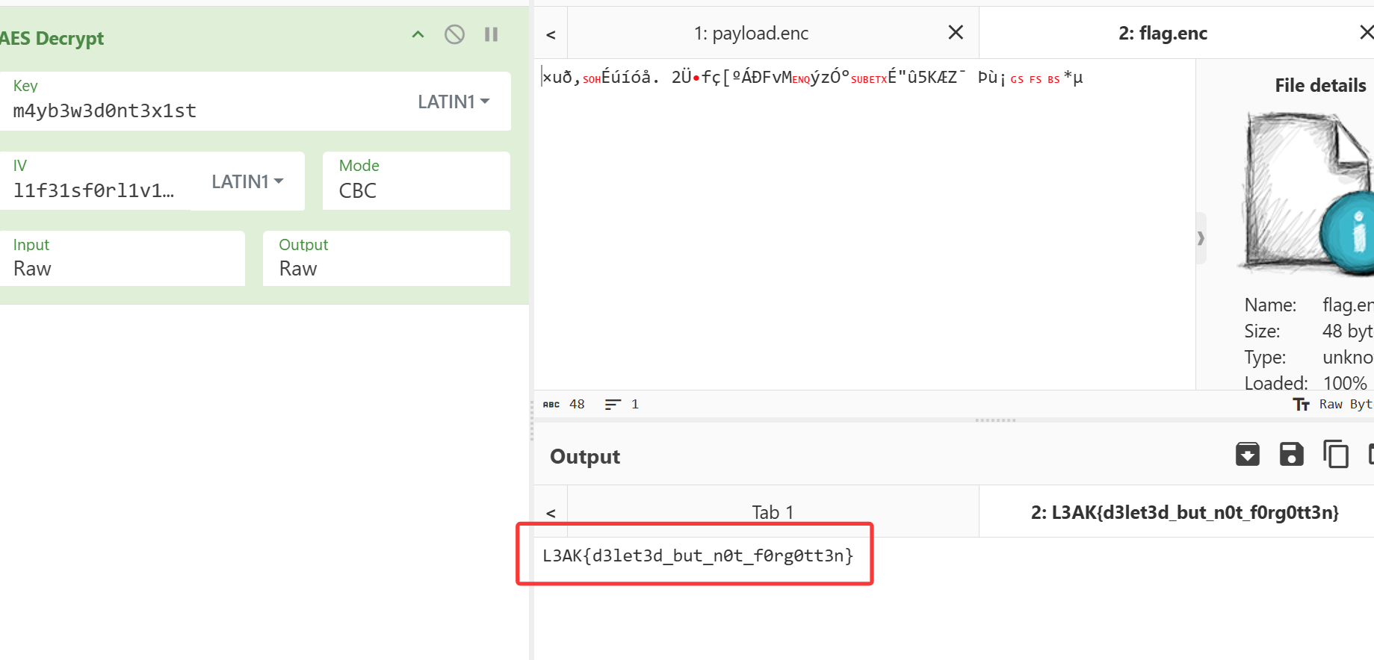Collapse the AES Decrypt operation with chevron
Viewport: 1374px width, 660px height.
click(x=418, y=34)
